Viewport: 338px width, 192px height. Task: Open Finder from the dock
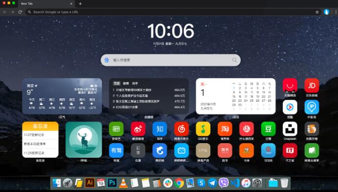click(57, 183)
